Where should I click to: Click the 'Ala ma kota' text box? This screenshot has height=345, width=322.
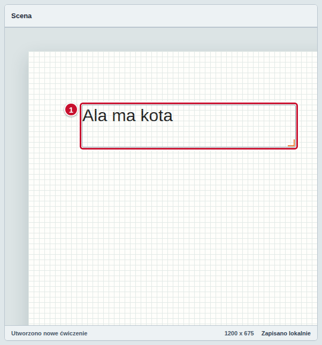(x=189, y=126)
